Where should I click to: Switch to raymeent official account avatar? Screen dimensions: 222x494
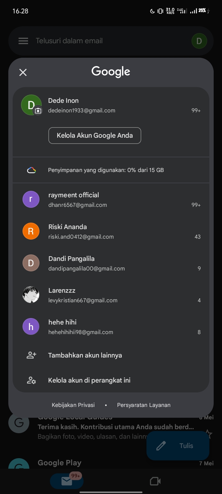[31, 199]
